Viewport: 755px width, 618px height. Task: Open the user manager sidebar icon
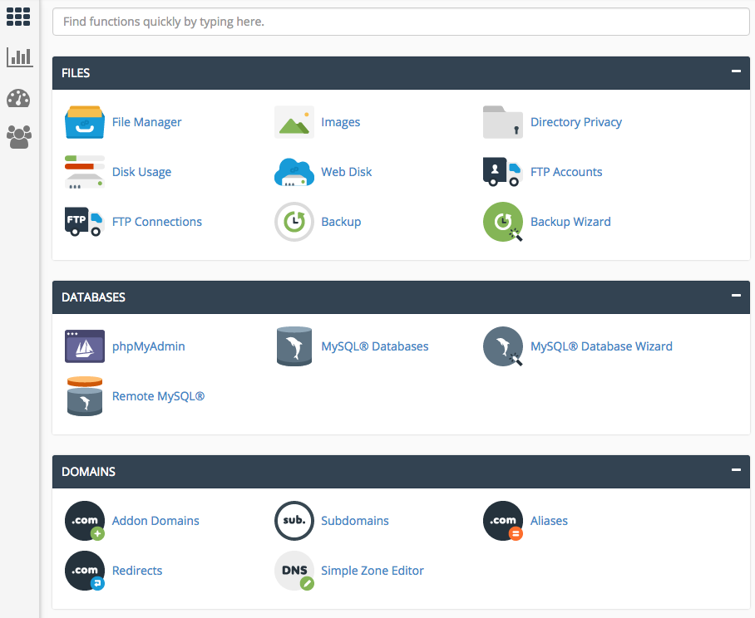18,137
